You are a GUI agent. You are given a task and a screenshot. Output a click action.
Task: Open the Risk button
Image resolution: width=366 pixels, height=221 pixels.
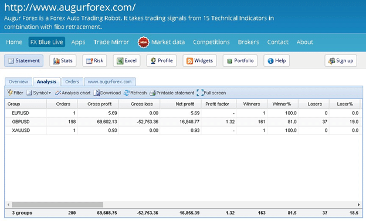click(x=94, y=61)
